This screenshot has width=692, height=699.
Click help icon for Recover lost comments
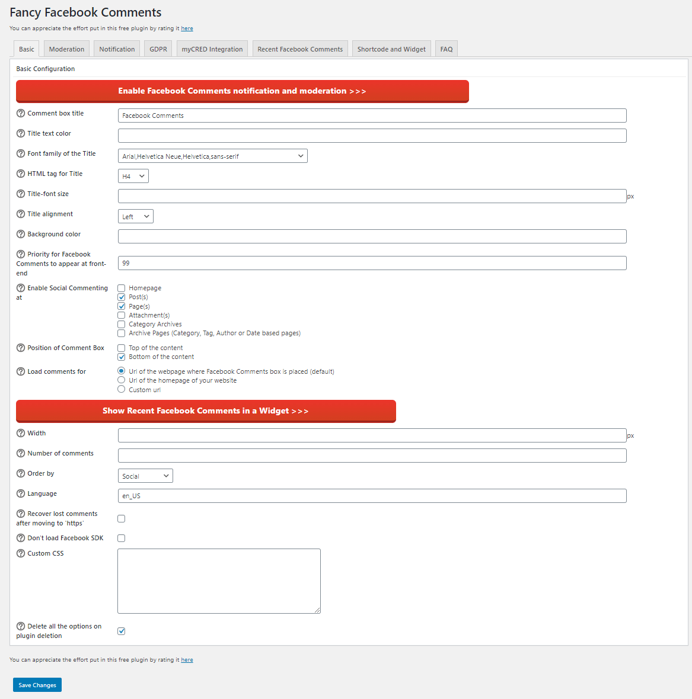pos(21,514)
